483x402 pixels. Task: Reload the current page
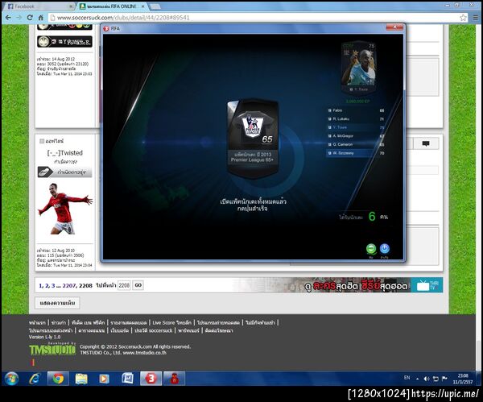pos(30,18)
